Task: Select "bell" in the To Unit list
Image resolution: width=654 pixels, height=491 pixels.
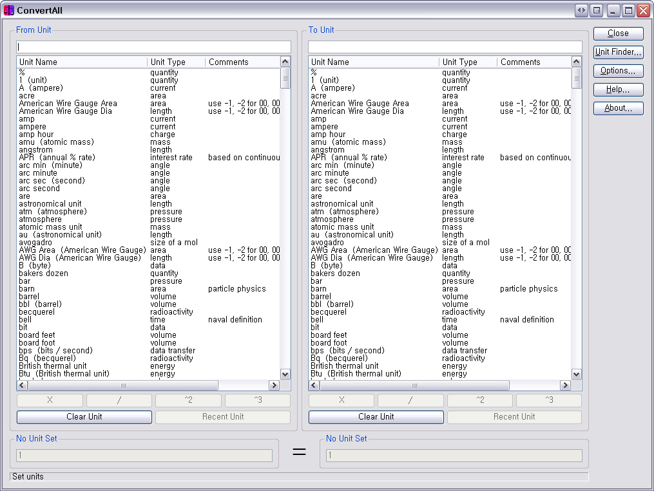Action: 317,320
